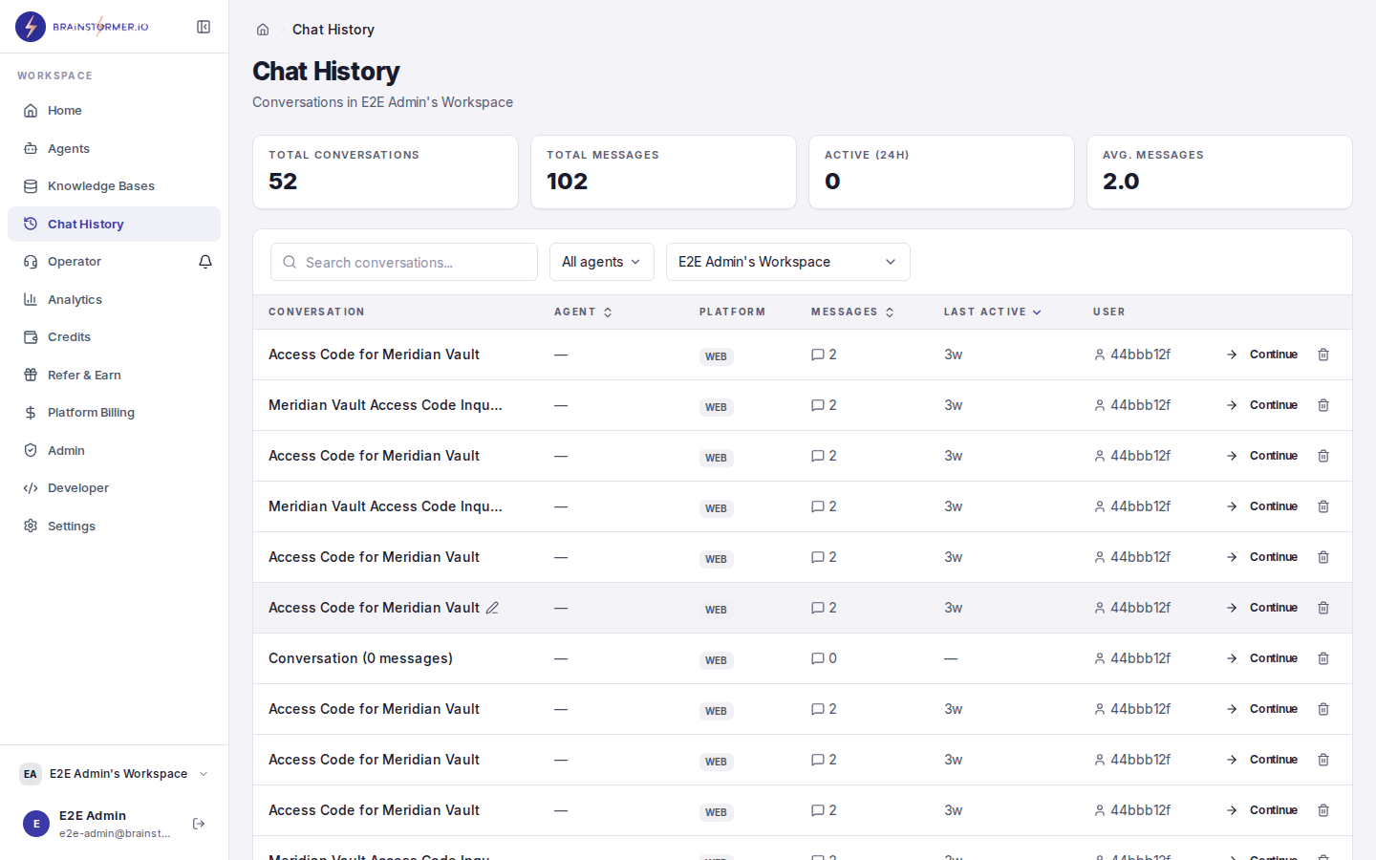Delete the first Access Code for Meridian Vault conversation
Viewport: 1376px width, 860px height.
[x=1323, y=355]
